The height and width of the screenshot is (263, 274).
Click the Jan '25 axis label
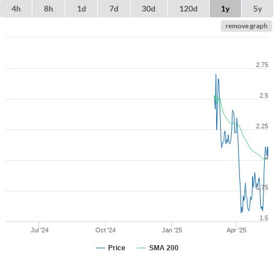[172, 230]
